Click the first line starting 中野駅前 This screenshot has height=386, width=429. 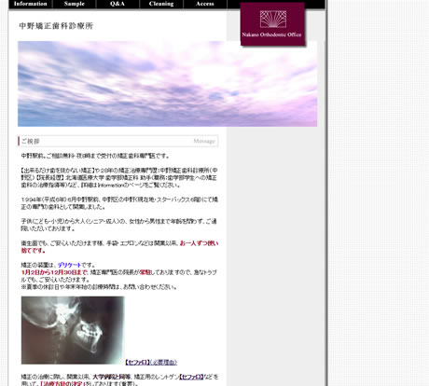click(x=95, y=156)
